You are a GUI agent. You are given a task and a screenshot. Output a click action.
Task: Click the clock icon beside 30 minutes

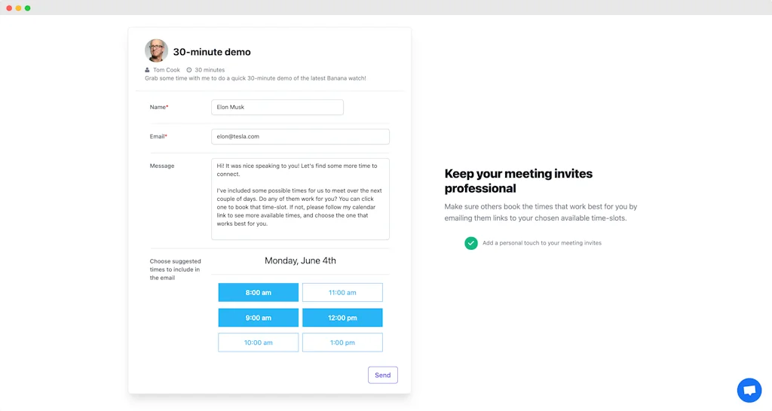tap(189, 70)
